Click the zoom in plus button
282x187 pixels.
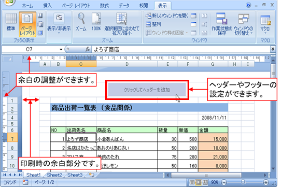pyautogui.click(x=266, y=182)
